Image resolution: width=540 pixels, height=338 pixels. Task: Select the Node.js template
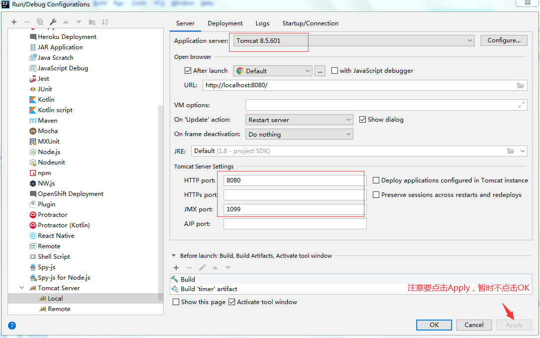[x=45, y=152]
